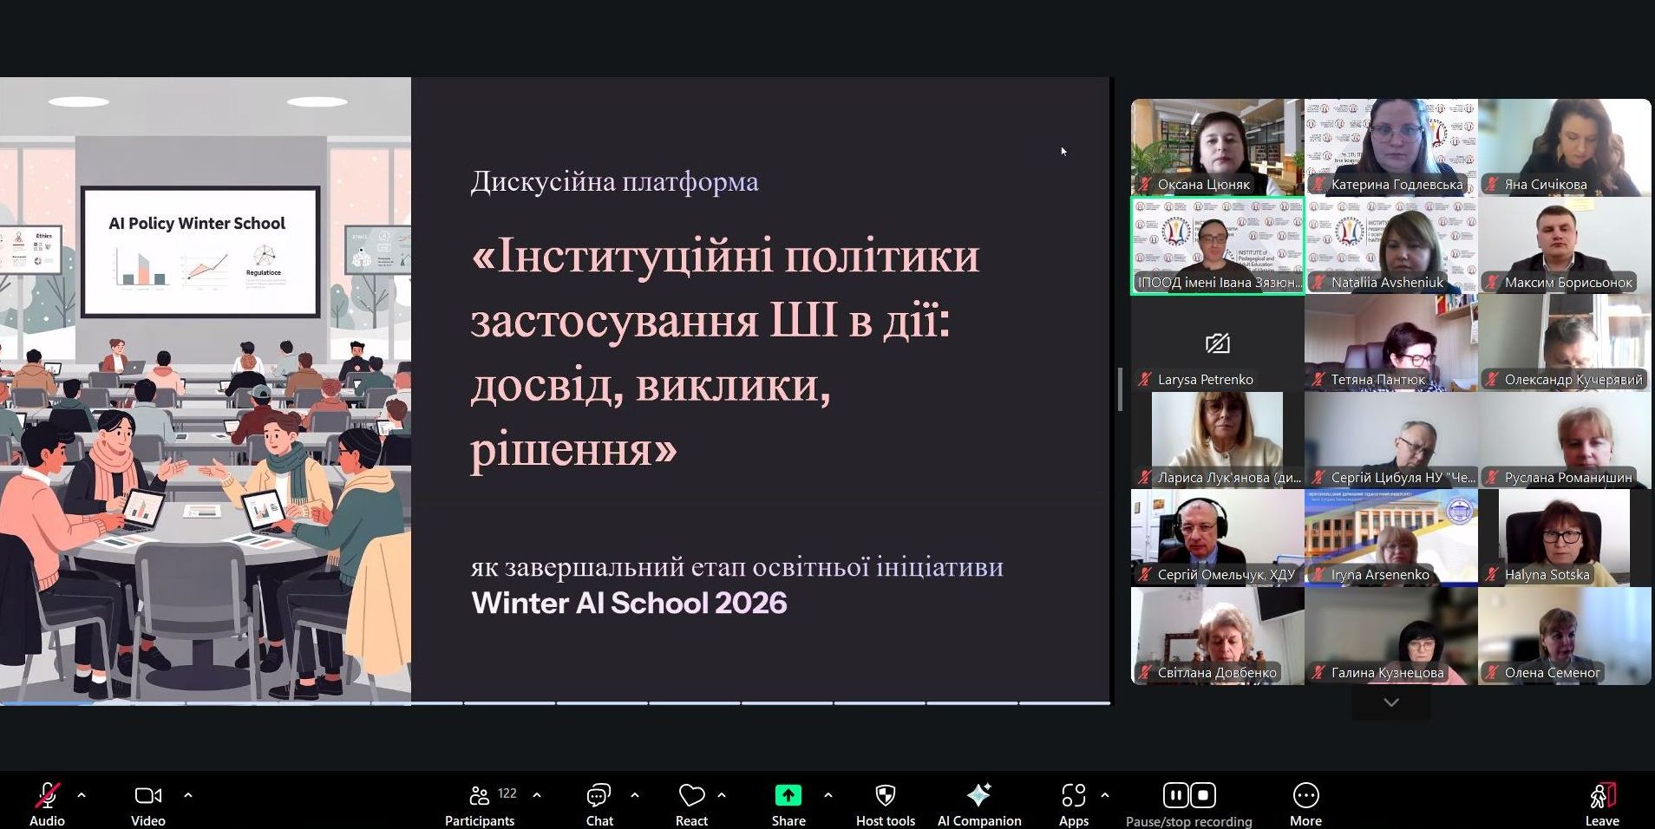Open audio settings via the Audio chevron
1655x829 pixels.
pyautogui.click(x=82, y=795)
